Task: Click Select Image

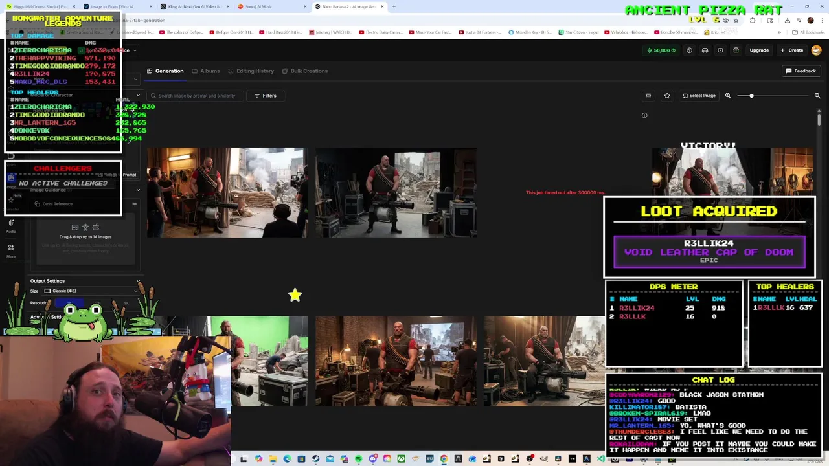Action: (x=699, y=96)
